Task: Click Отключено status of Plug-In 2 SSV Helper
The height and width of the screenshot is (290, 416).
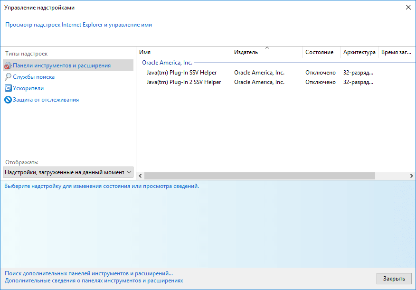Action: pos(320,82)
